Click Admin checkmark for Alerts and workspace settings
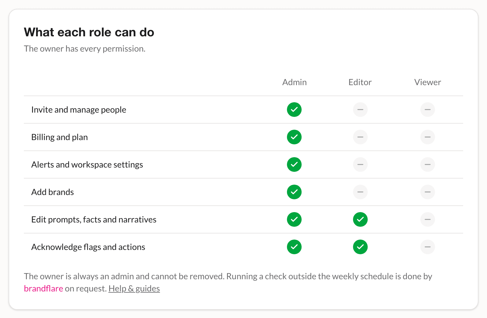The image size is (487, 318). pyautogui.click(x=294, y=164)
